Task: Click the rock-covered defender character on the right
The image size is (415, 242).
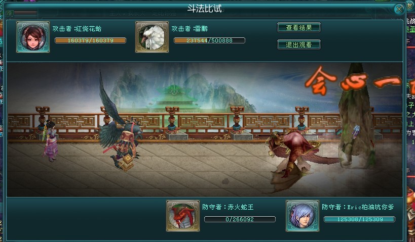Action: pyautogui.click(x=356, y=119)
